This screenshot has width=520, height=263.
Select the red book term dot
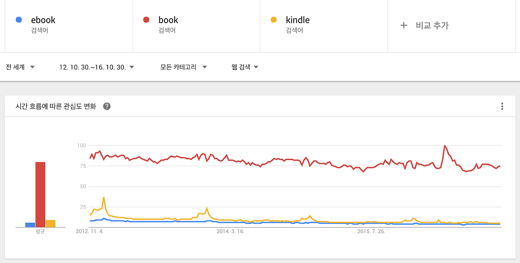click(x=146, y=19)
